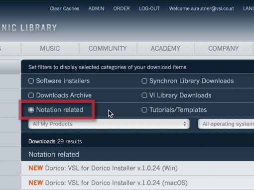Switch to the ACADEMY tab
Viewport: 254px width, 190px height.
(x=165, y=48)
